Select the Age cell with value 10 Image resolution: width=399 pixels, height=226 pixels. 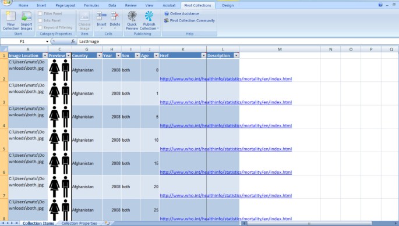[x=150, y=140]
